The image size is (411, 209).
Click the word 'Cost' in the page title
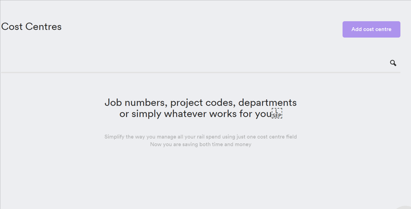point(12,27)
